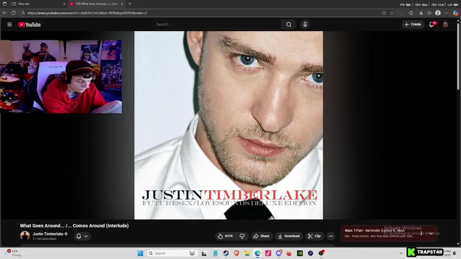Start voice search with microphone icon

point(305,24)
